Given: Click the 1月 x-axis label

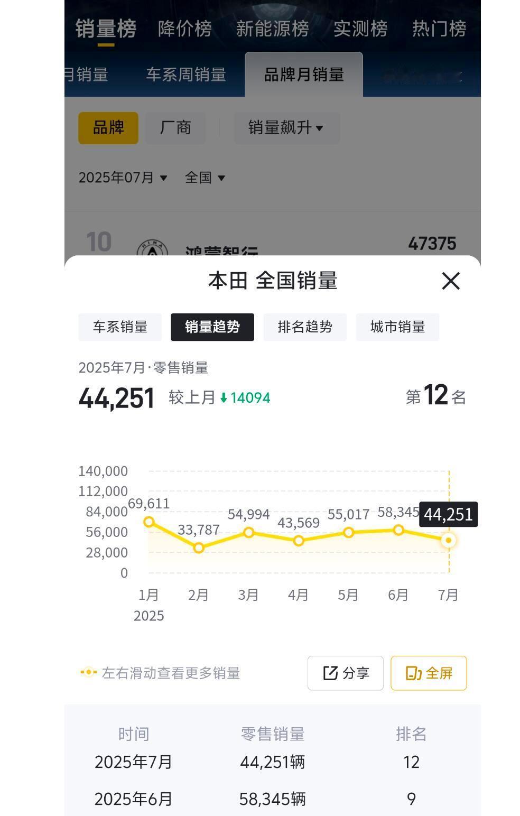Looking at the screenshot, I should tap(149, 595).
